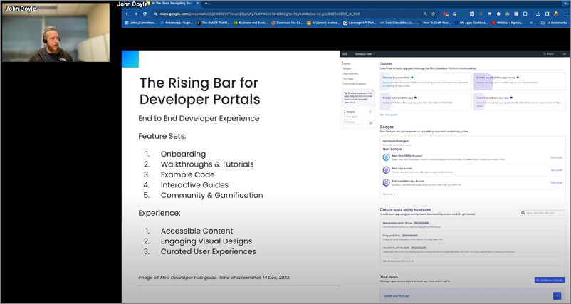Open the Chrome three-dot menu

564,14
